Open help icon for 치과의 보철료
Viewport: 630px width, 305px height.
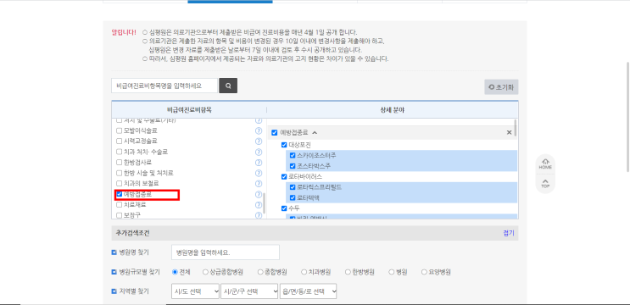pos(259,184)
